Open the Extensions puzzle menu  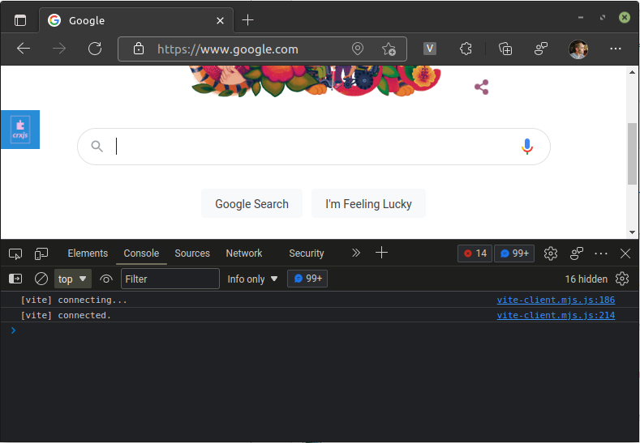466,49
